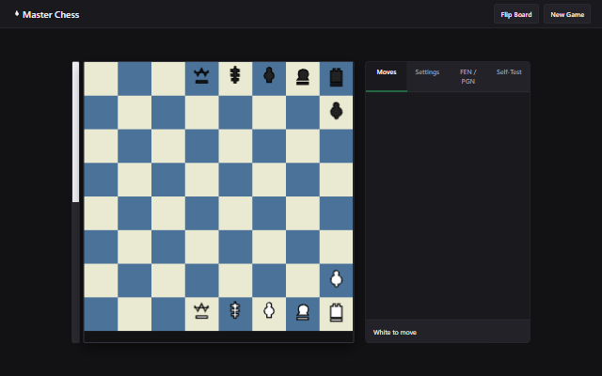Switch to the Settings tab

click(427, 76)
